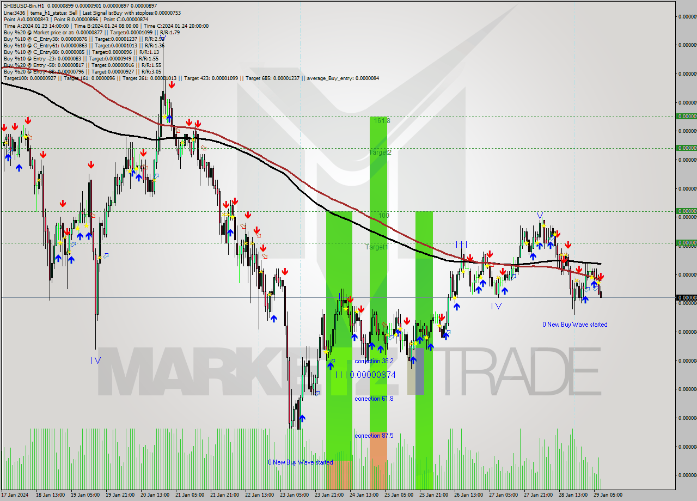Click the '23 Jan 21:00' time axis label
The image size is (697, 501).
click(x=329, y=495)
